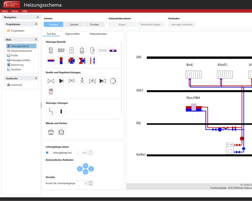The image size is (252, 201).
Task: Increase Anzahl der Verteilerabgänge with up arrow
Action: (x=90, y=182)
